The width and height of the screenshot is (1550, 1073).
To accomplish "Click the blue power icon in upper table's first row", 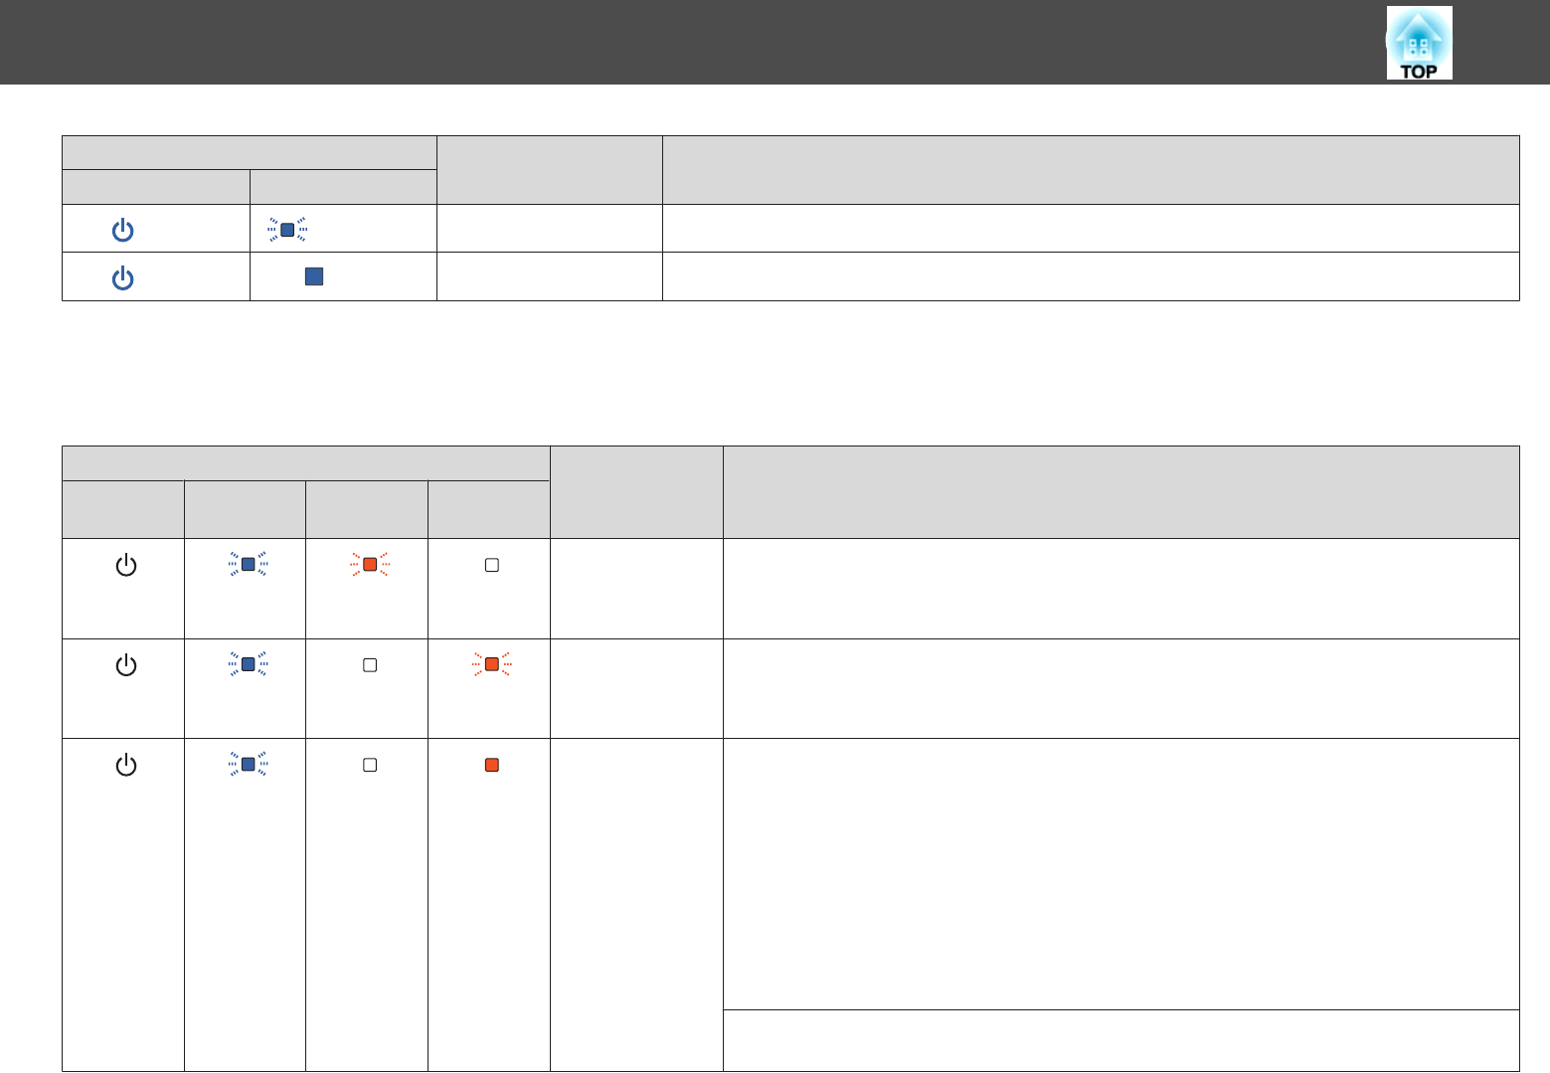I will 122,231.
